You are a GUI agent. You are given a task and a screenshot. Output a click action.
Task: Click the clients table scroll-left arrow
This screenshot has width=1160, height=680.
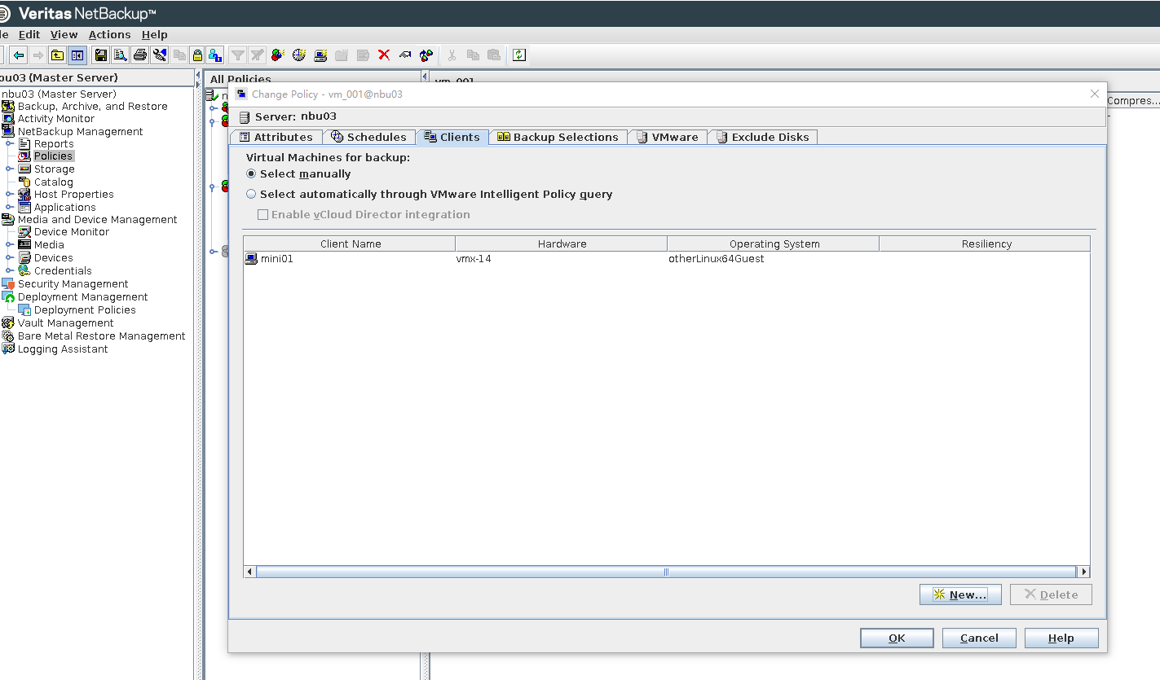250,572
